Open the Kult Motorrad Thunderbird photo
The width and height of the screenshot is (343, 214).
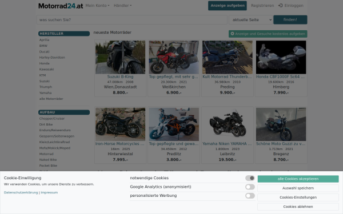point(228,57)
